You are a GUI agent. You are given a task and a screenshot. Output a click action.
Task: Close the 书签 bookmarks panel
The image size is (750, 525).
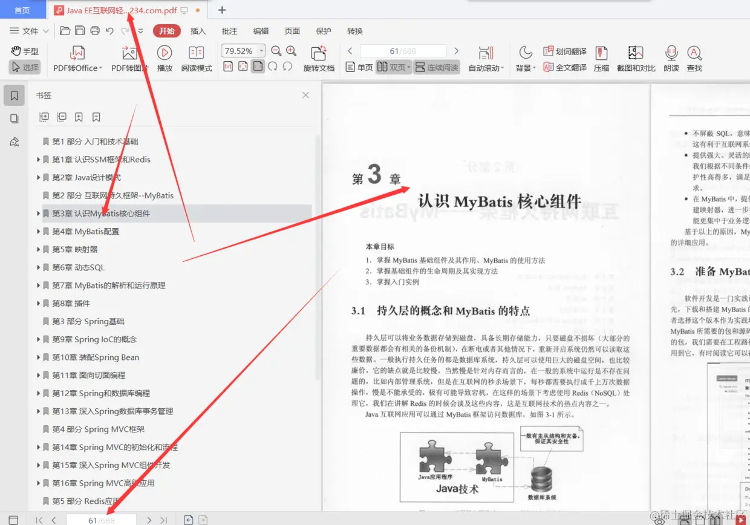(x=305, y=95)
